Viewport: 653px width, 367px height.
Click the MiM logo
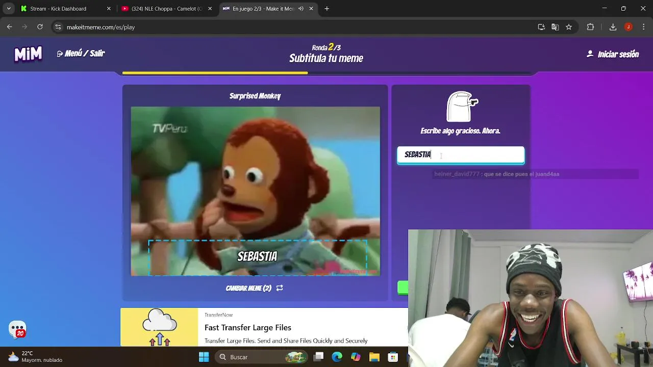tap(28, 54)
